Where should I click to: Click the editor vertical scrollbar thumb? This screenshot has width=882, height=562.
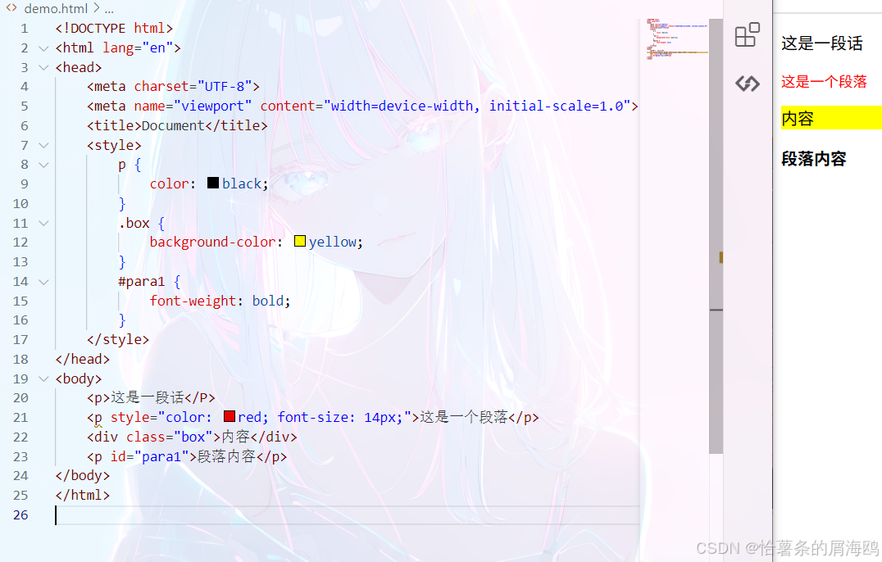point(716,236)
